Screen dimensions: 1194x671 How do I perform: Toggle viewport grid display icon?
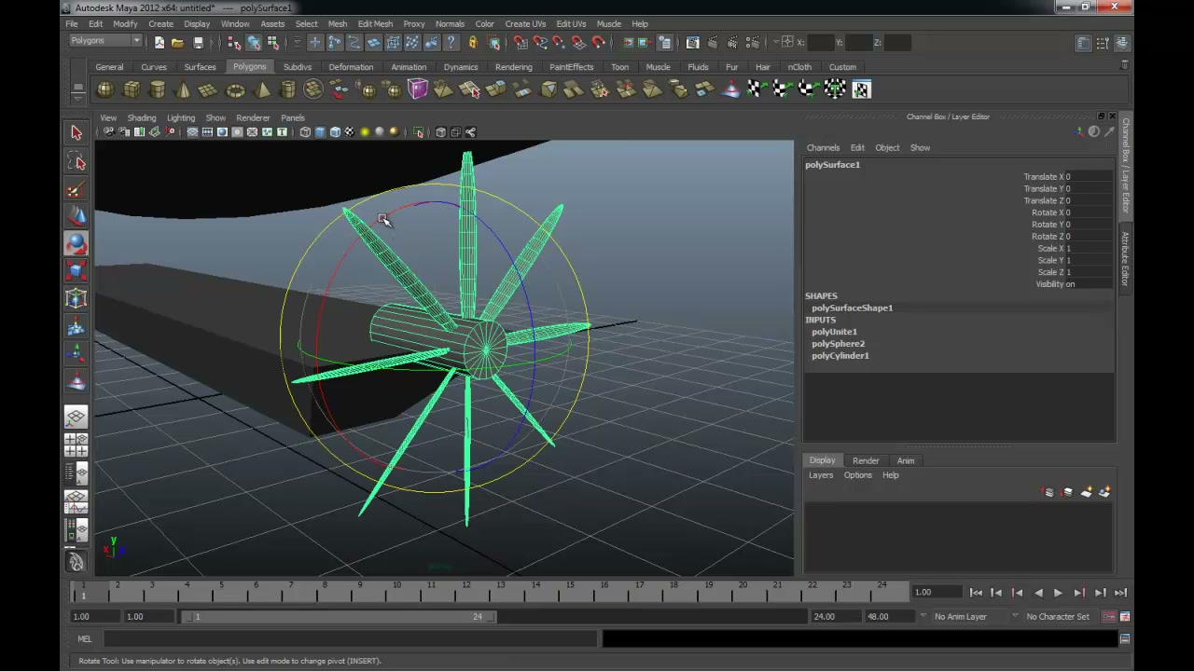pyautogui.click(x=192, y=132)
